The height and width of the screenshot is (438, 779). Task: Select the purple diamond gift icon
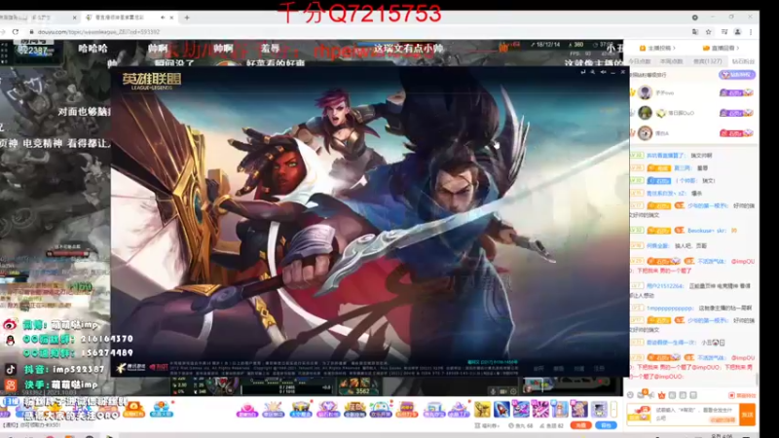pos(327,410)
